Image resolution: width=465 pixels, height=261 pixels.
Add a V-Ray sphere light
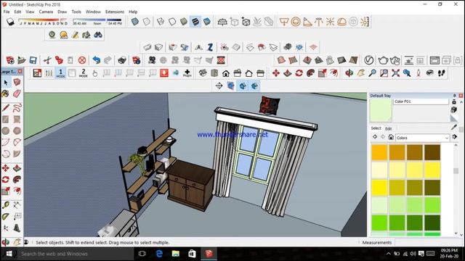296,22
